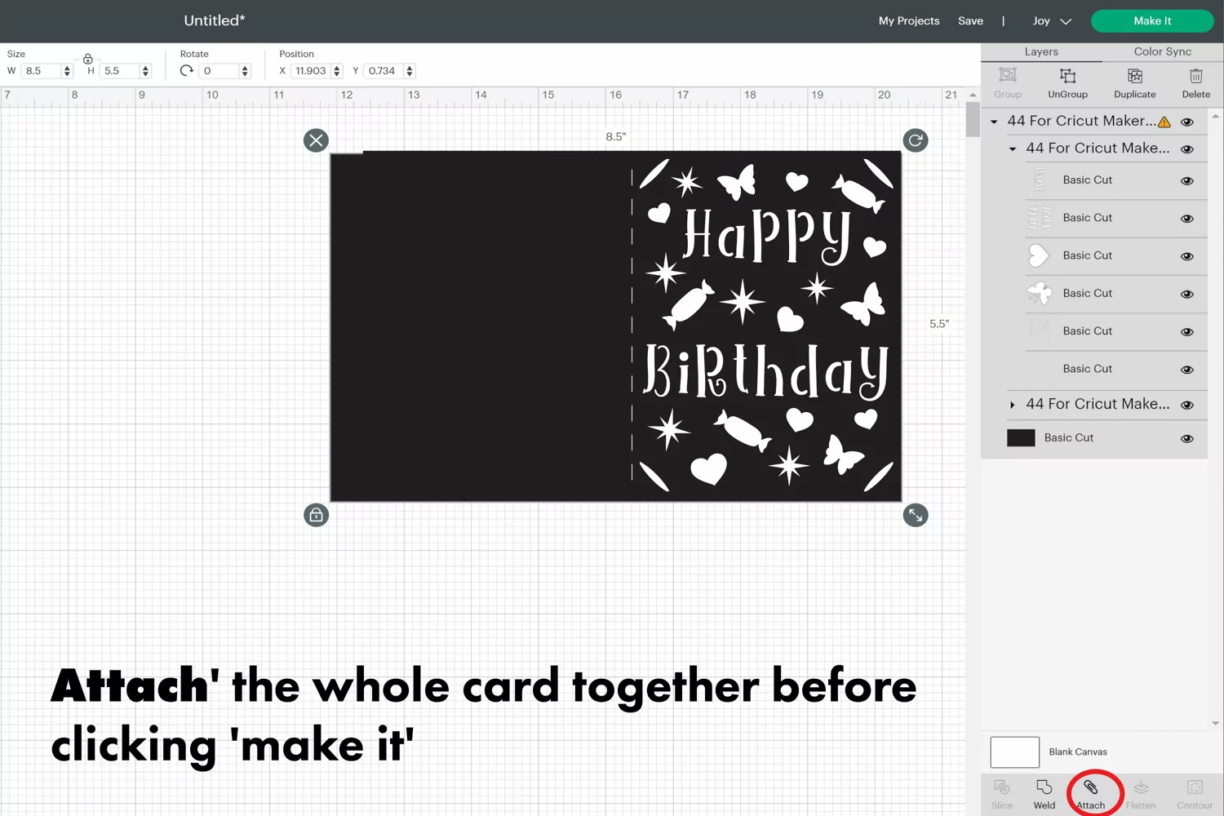The height and width of the screenshot is (816, 1224).
Task: Click the Y position input field
Action: [x=384, y=71]
